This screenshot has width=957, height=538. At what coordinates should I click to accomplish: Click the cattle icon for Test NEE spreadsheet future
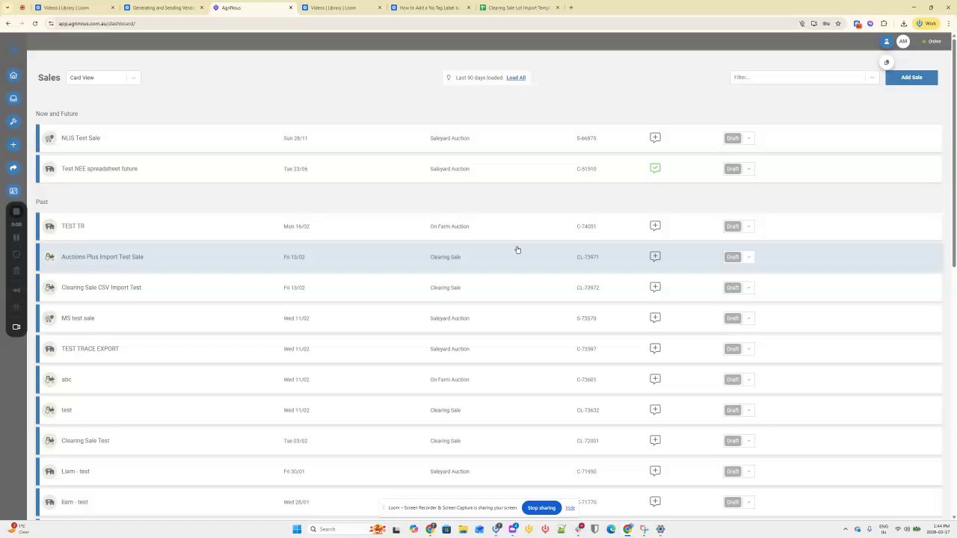click(49, 169)
